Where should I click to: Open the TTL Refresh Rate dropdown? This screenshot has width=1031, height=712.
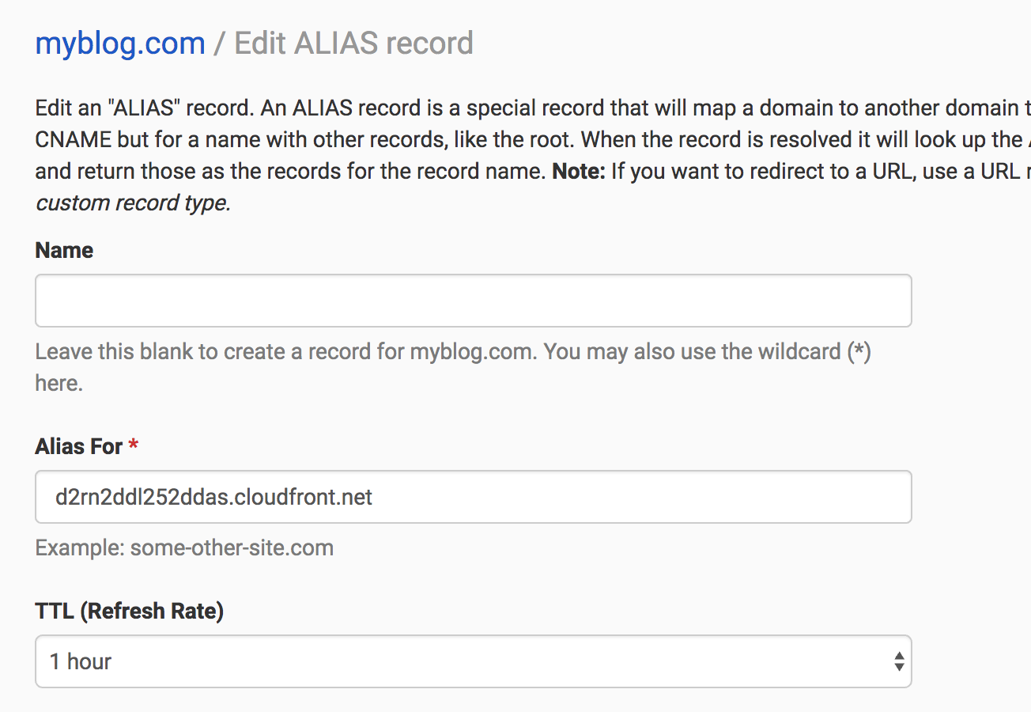[473, 661]
